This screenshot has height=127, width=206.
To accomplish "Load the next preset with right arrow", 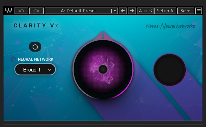I will (132, 11).
